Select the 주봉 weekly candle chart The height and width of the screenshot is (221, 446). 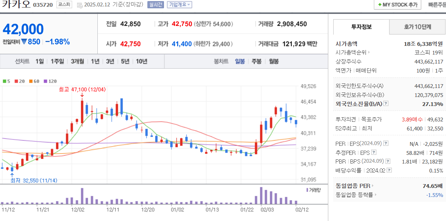pyautogui.click(x=256, y=61)
